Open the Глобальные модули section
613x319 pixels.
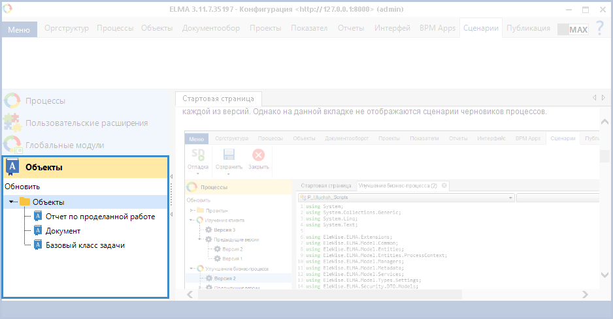pyautogui.click(x=64, y=145)
